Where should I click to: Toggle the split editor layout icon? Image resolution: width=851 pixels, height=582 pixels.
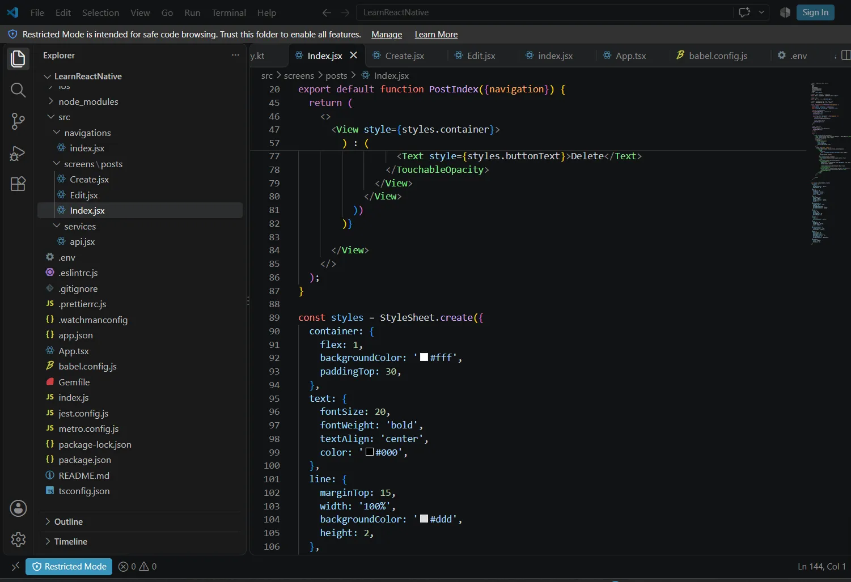[x=845, y=55]
